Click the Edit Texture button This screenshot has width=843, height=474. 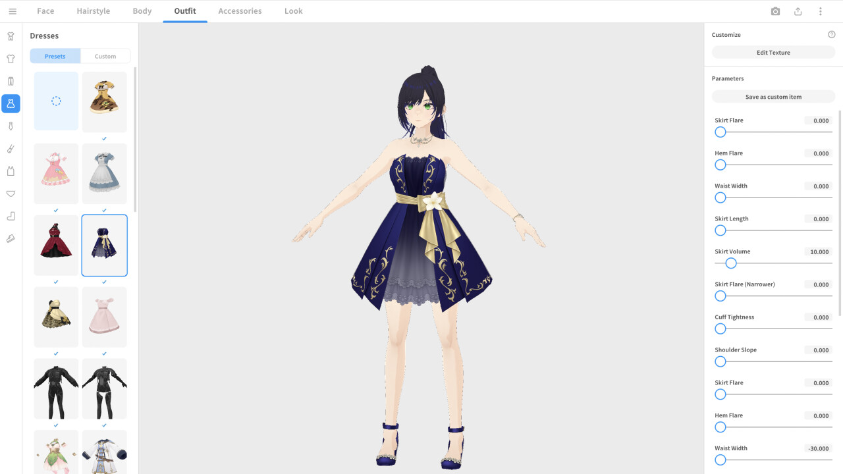point(773,52)
